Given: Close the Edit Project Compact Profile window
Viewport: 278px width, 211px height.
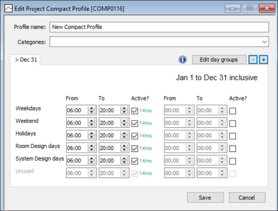Looking at the screenshot, I should [267, 8].
